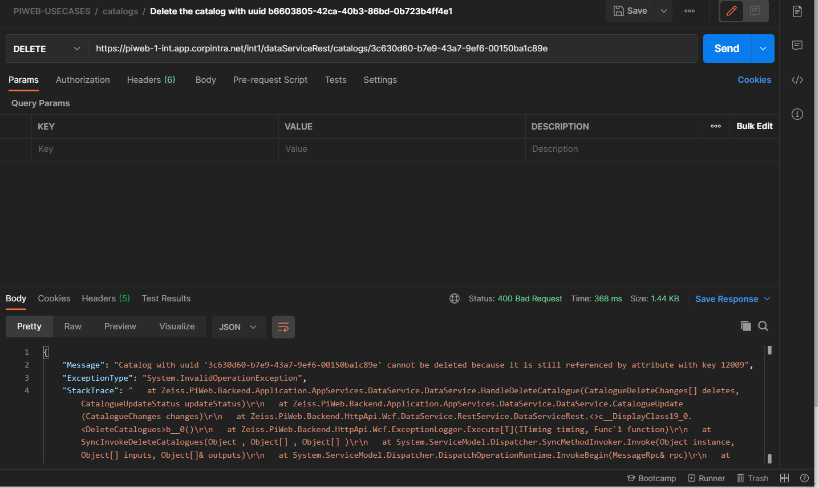Open network details via the globe icon
This screenshot has height=488, width=819.
pos(455,298)
